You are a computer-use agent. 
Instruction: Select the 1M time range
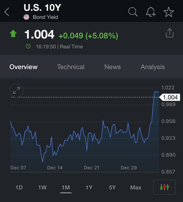pyautogui.click(x=66, y=187)
